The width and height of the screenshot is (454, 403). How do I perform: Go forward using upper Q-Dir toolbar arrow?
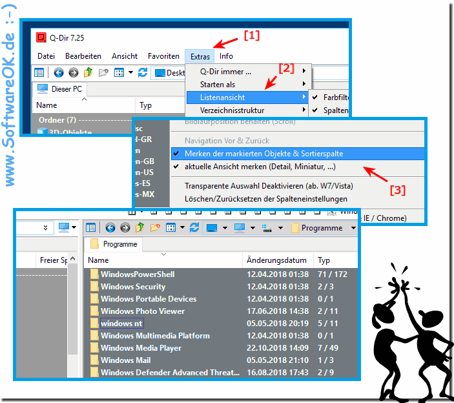[x=74, y=72]
